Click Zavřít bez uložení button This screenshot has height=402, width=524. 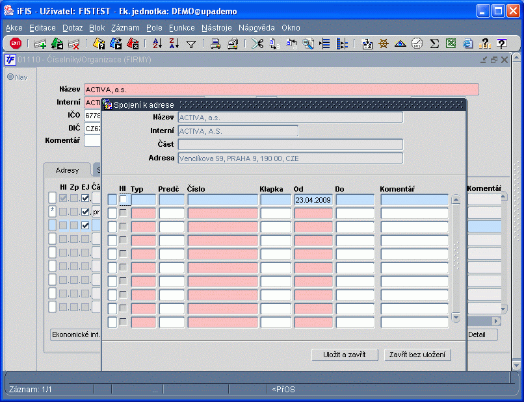point(417,355)
